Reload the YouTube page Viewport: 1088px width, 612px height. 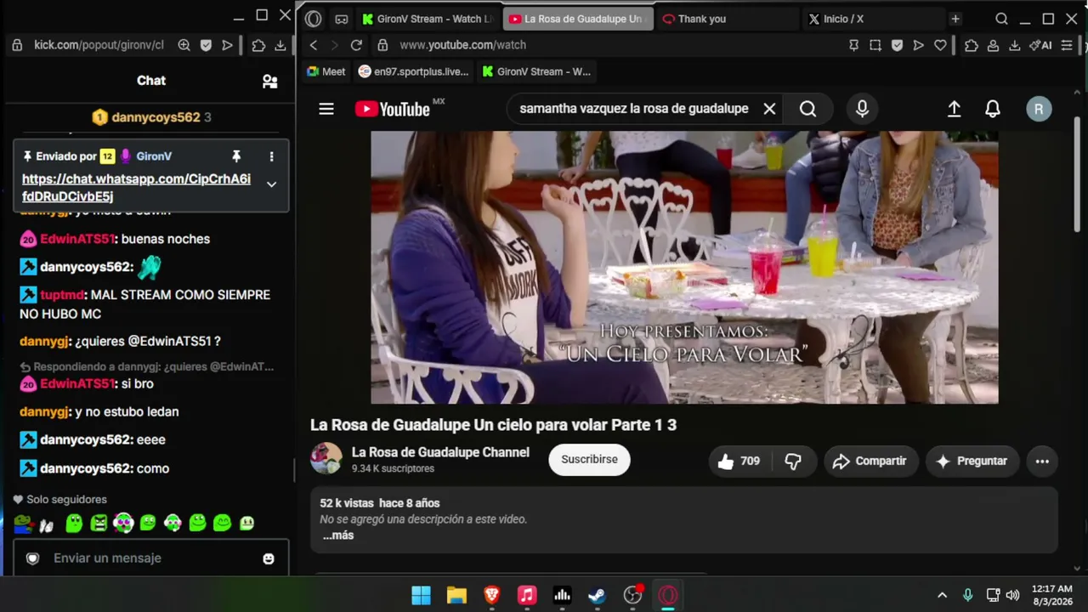[x=356, y=45]
